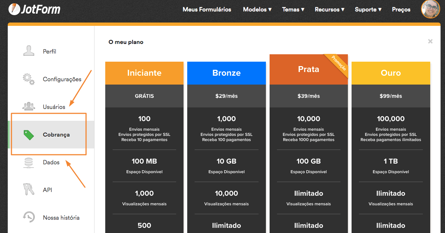The height and width of the screenshot is (233, 445).
Task: Open the Preços page
Action: [x=401, y=10]
